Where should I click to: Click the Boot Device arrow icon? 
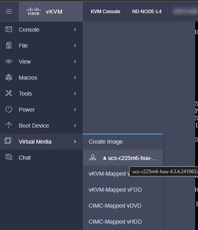coord(9,125)
